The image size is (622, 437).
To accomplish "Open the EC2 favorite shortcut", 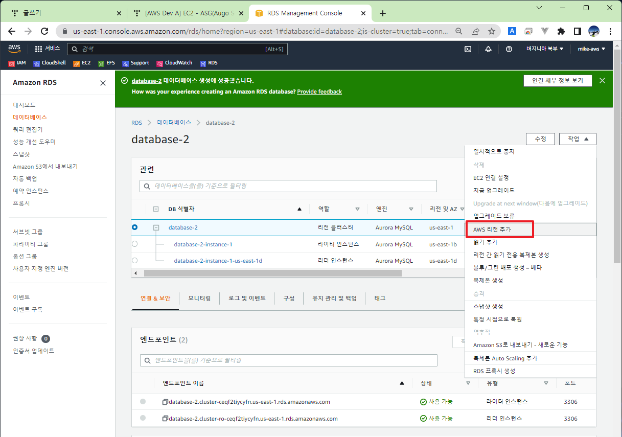I will click(x=82, y=63).
